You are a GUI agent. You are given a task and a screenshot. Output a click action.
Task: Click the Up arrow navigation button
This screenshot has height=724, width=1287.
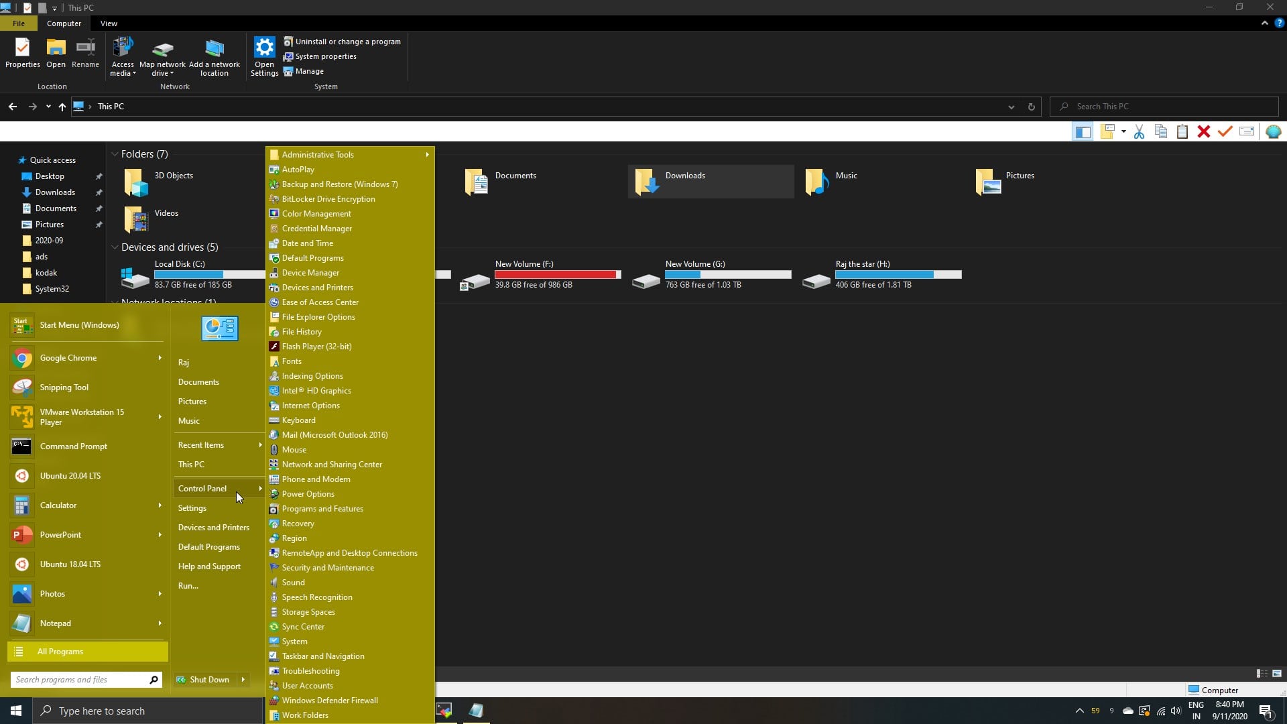tap(62, 107)
